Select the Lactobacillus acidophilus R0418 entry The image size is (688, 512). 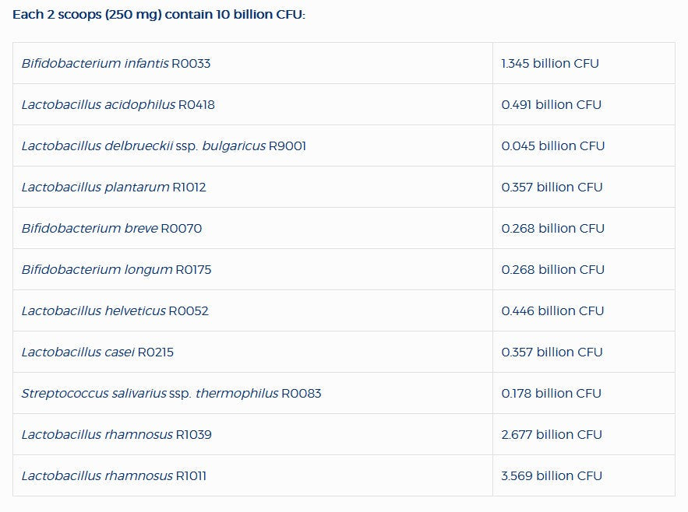coord(118,105)
